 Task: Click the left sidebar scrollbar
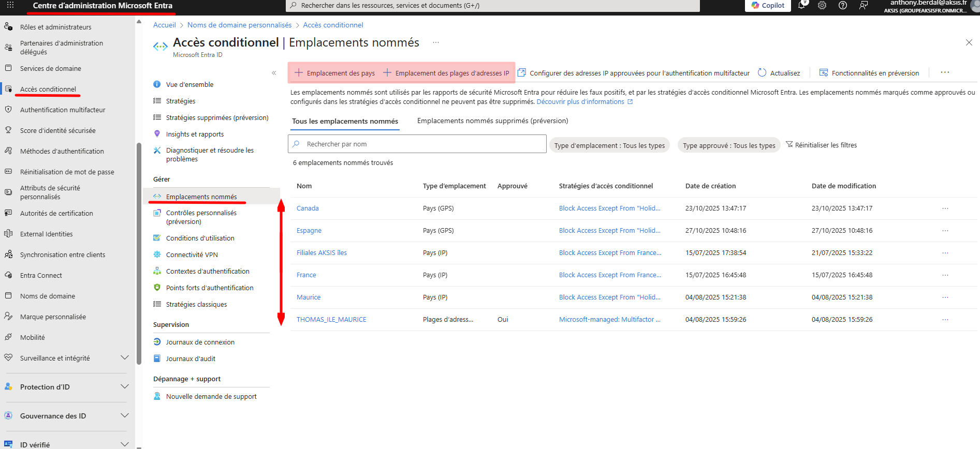pyautogui.click(x=139, y=253)
